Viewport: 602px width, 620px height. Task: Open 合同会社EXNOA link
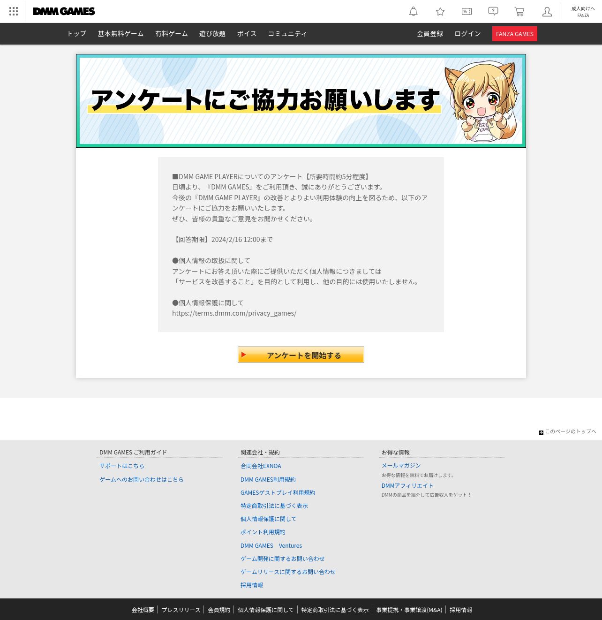261,466
